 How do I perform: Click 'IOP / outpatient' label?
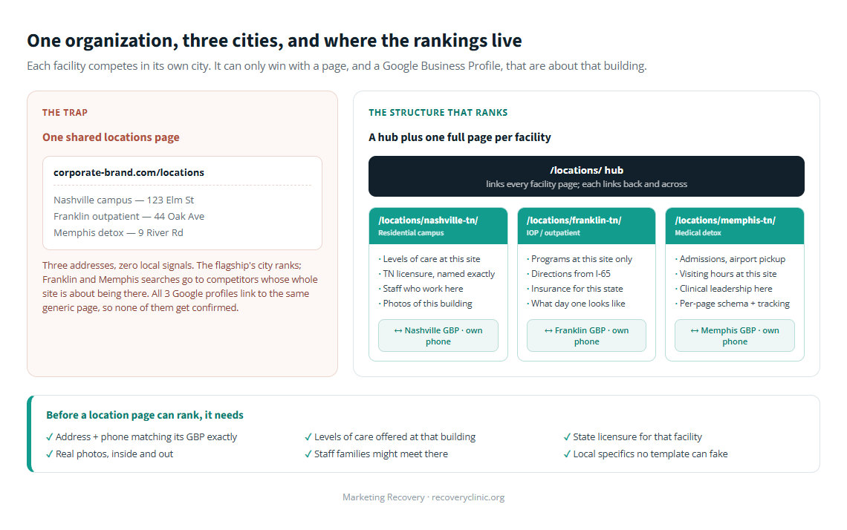pyautogui.click(x=553, y=232)
